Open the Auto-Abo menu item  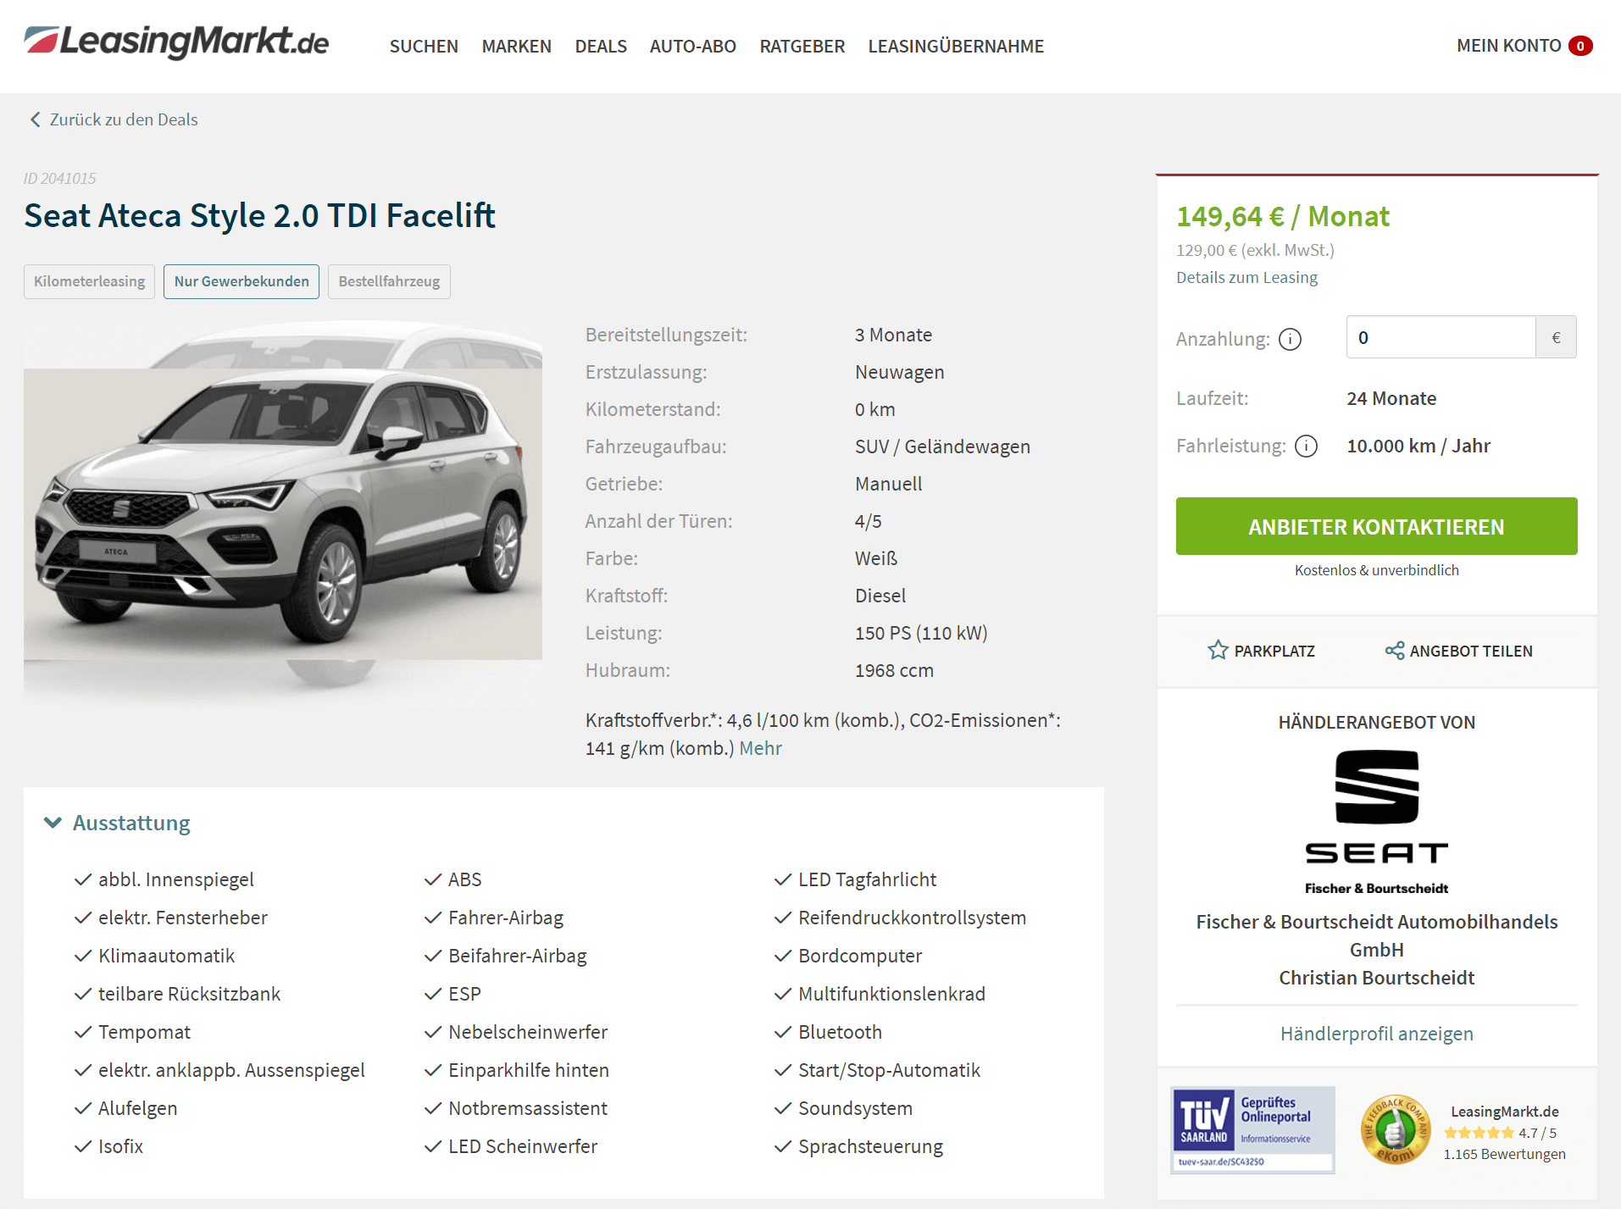point(693,46)
